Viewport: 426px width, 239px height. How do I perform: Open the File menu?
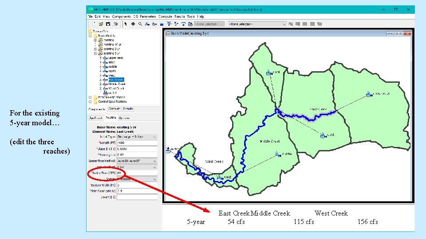(90, 16)
